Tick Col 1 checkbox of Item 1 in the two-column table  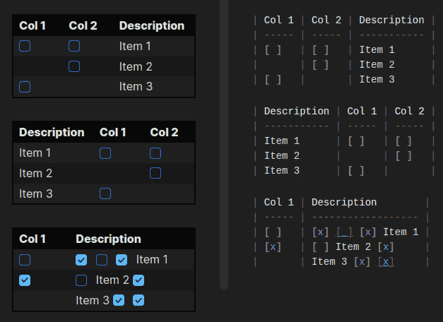click(x=25, y=260)
